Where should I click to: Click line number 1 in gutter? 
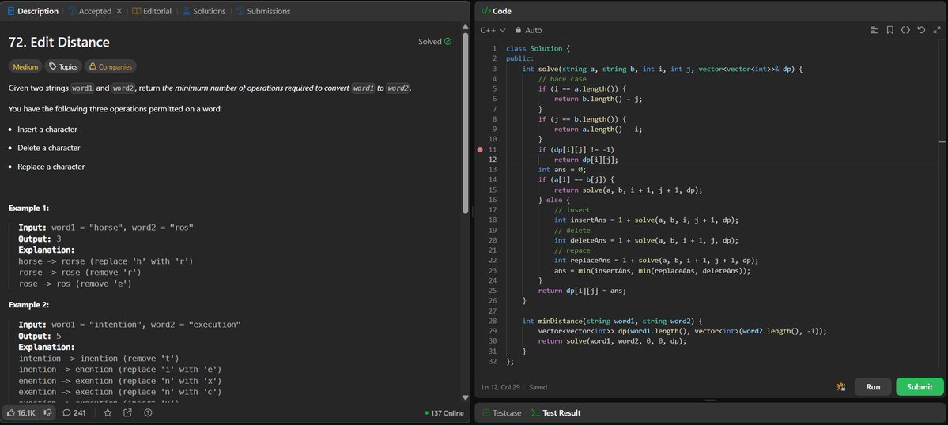tap(494, 49)
